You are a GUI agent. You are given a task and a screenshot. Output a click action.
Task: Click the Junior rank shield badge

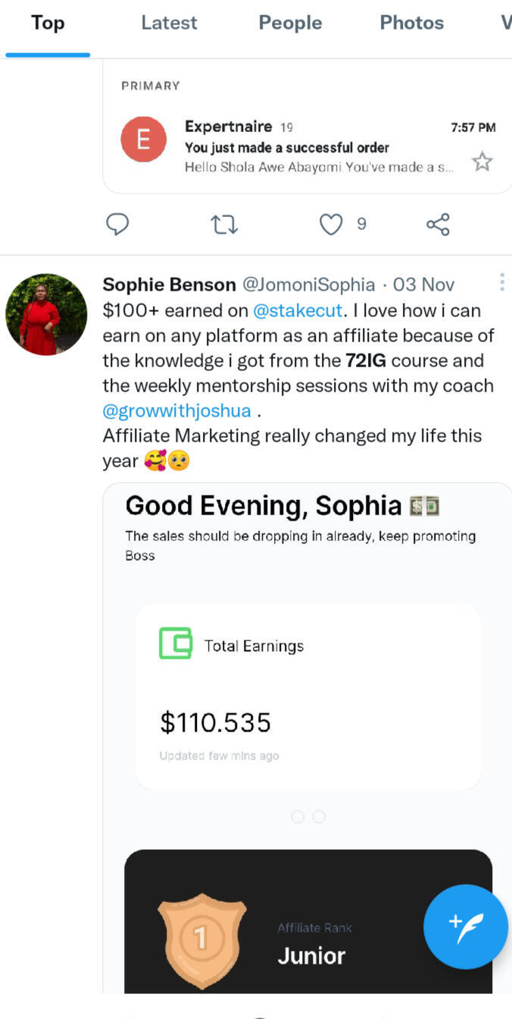[201, 939]
